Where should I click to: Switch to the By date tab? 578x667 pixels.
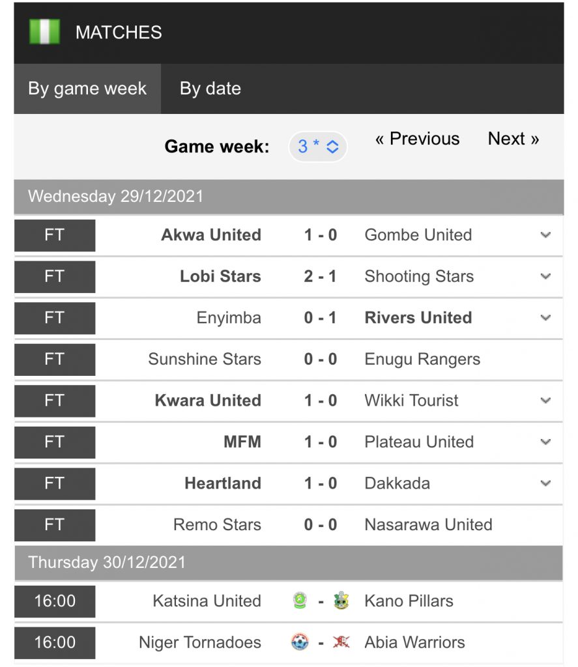click(x=210, y=89)
